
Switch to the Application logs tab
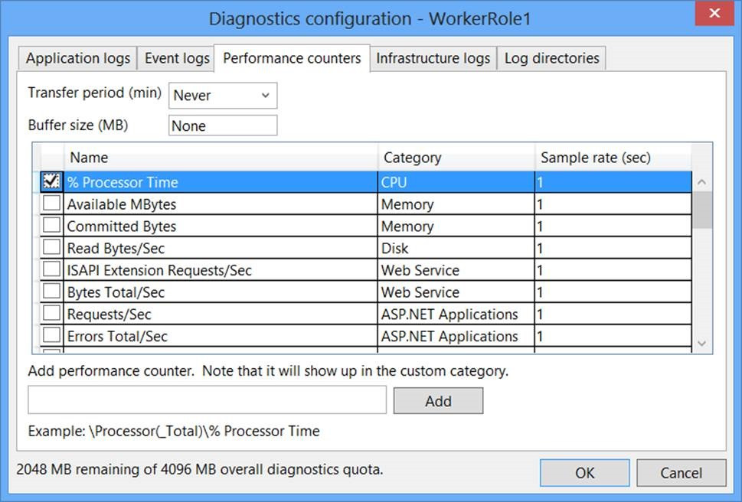click(x=77, y=58)
